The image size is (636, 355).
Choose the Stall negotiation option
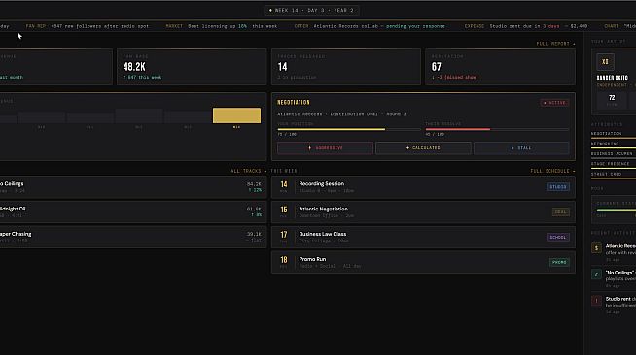pos(521,148)
